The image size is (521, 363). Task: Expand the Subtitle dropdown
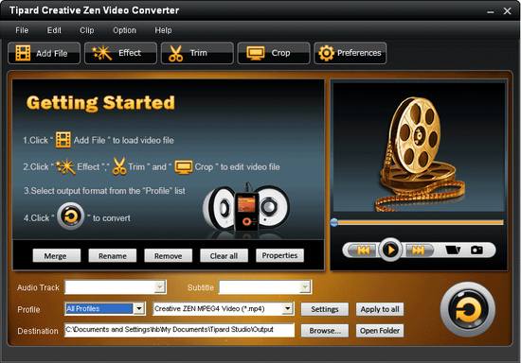[x=305, y=286]
